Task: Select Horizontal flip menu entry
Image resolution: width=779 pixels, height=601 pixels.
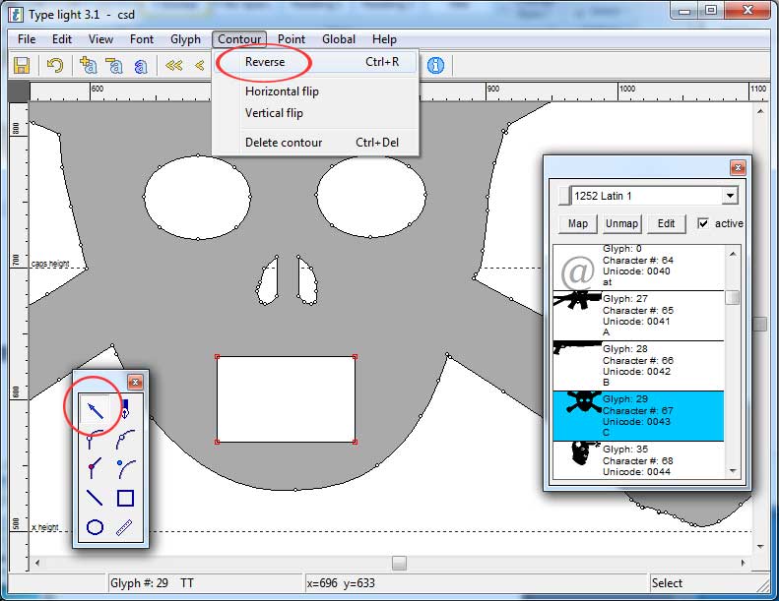Action: pos(282,91)
